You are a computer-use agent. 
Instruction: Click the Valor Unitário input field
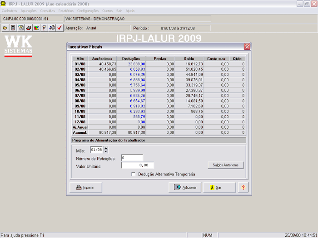pos(138,165)
